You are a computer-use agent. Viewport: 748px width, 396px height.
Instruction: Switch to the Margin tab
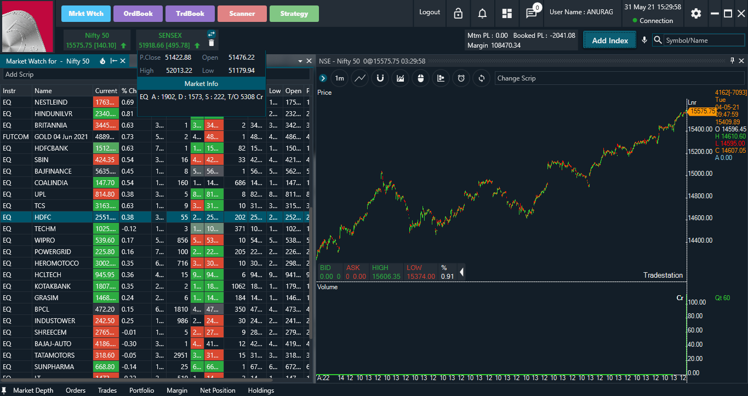[177, 391]
